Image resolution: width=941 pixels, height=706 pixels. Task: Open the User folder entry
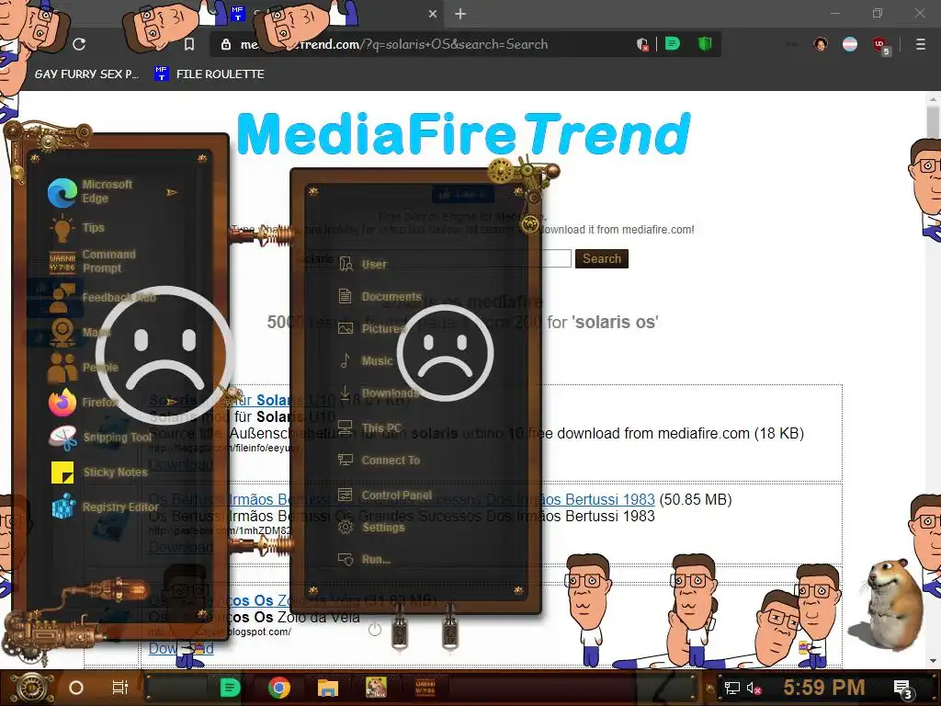pyautogui.click(x=362, y=264)
